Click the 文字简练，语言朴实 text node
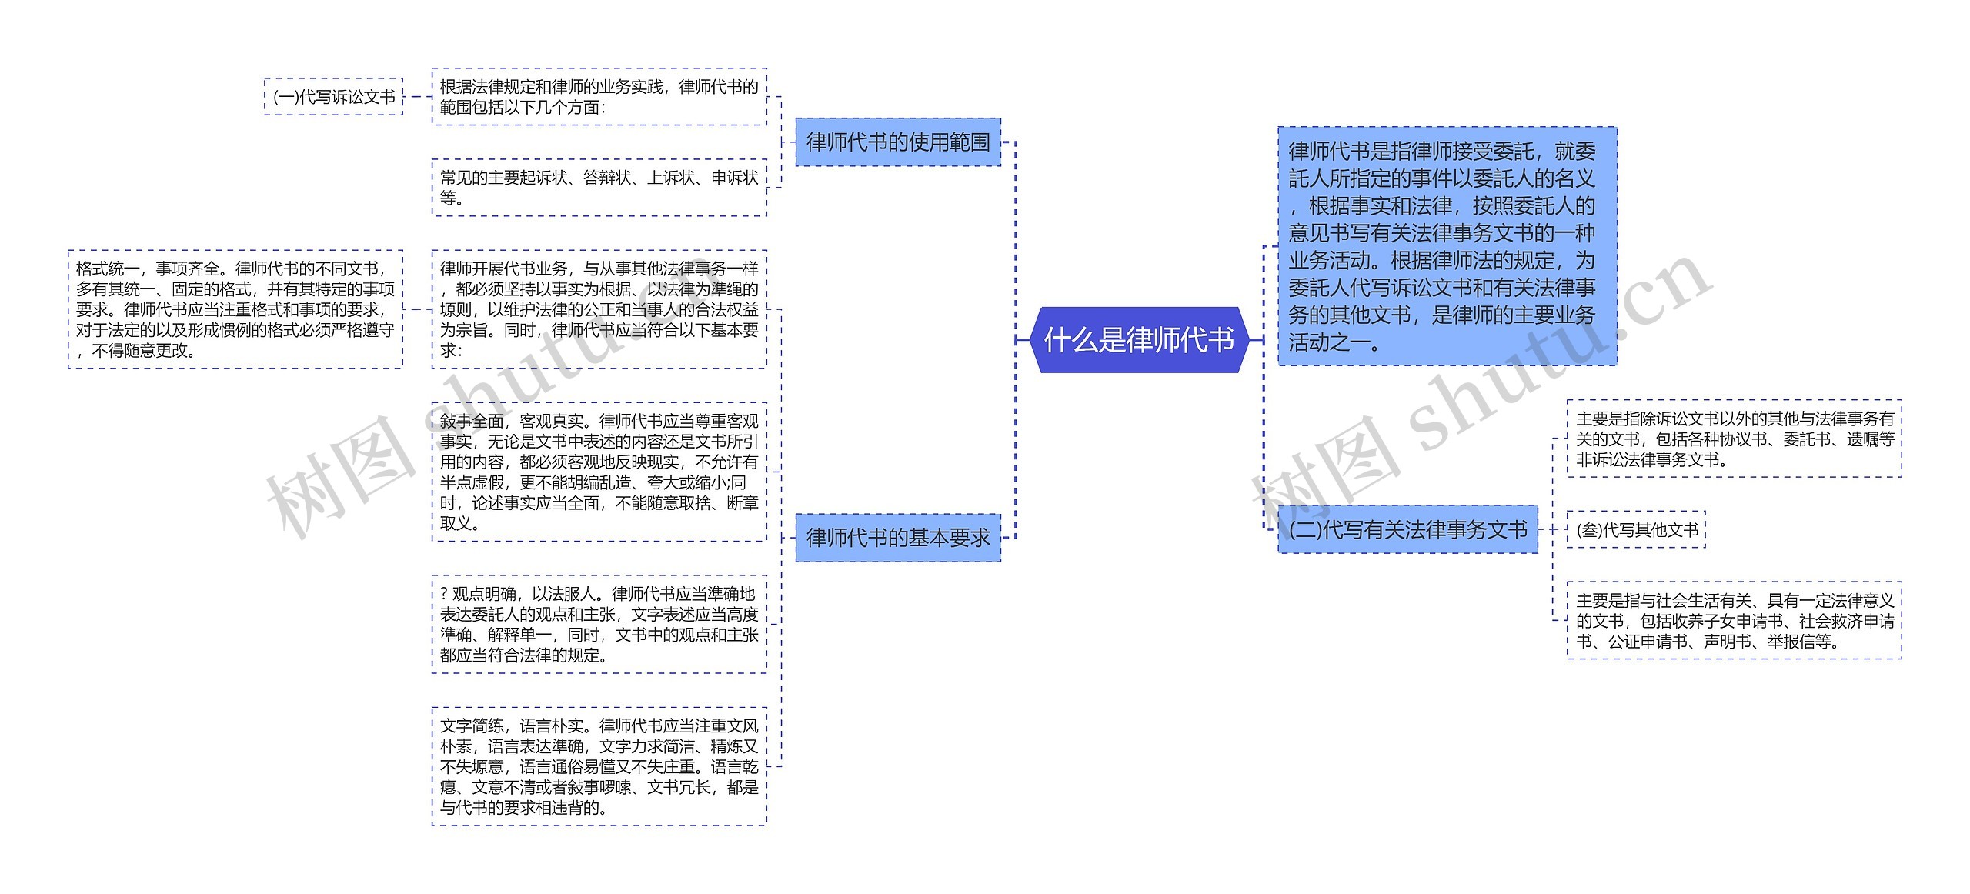The height and width of the screenshot is (894, 1970). tap(599, 766)
